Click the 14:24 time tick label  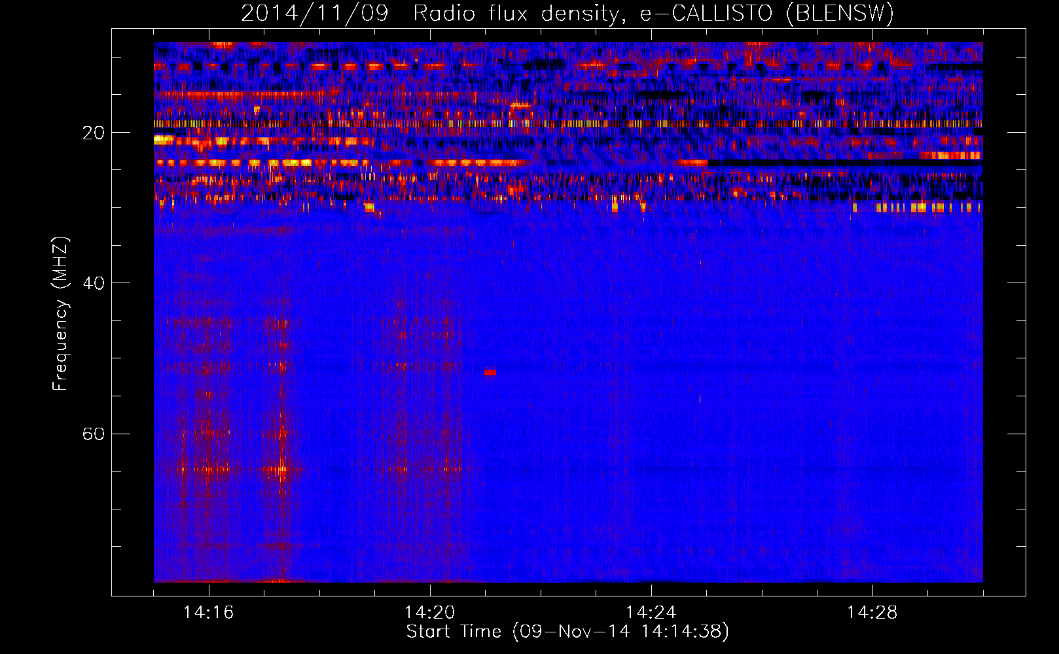[651, 612]
